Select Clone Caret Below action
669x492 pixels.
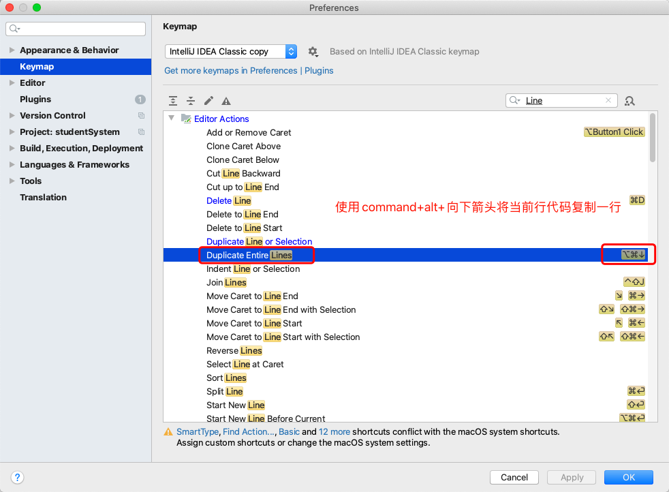pos(243,160)
